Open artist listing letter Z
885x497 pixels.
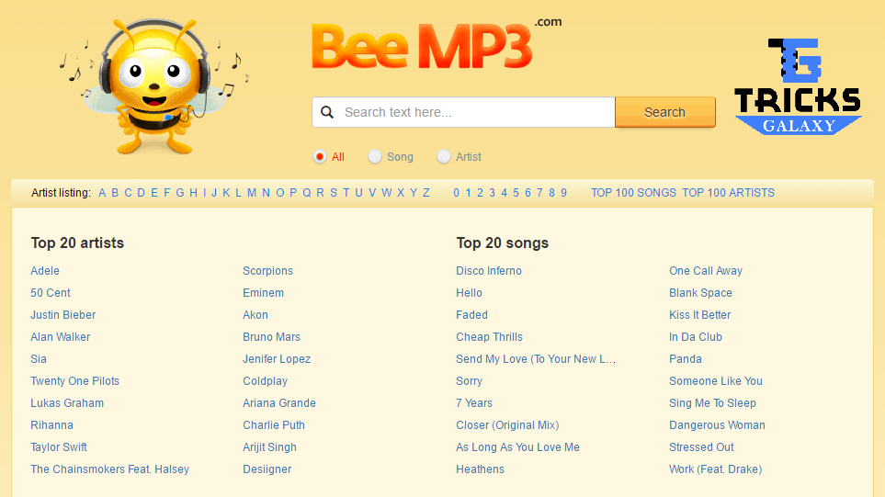coord(426,193)
